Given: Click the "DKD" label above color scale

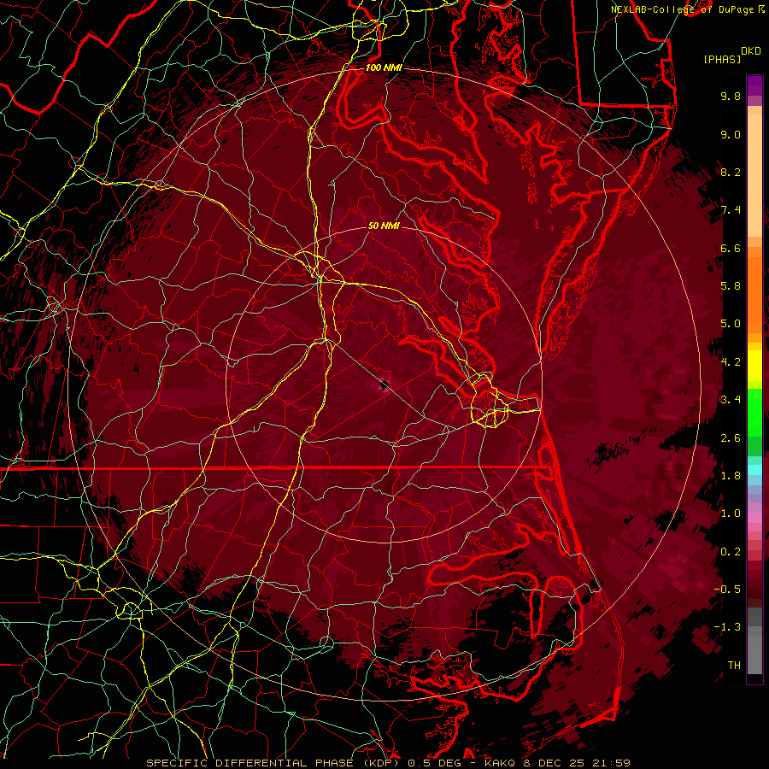Looking at the screenshot, I should tap(750, 51).
